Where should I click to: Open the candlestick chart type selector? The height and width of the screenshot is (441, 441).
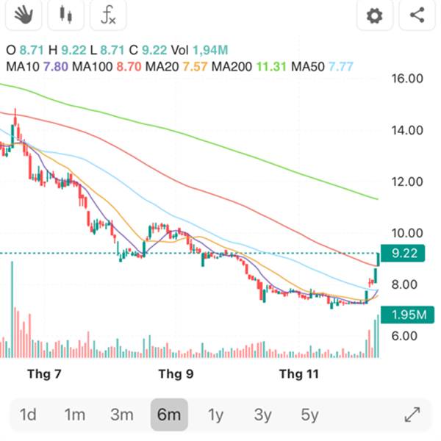[66, 14]
